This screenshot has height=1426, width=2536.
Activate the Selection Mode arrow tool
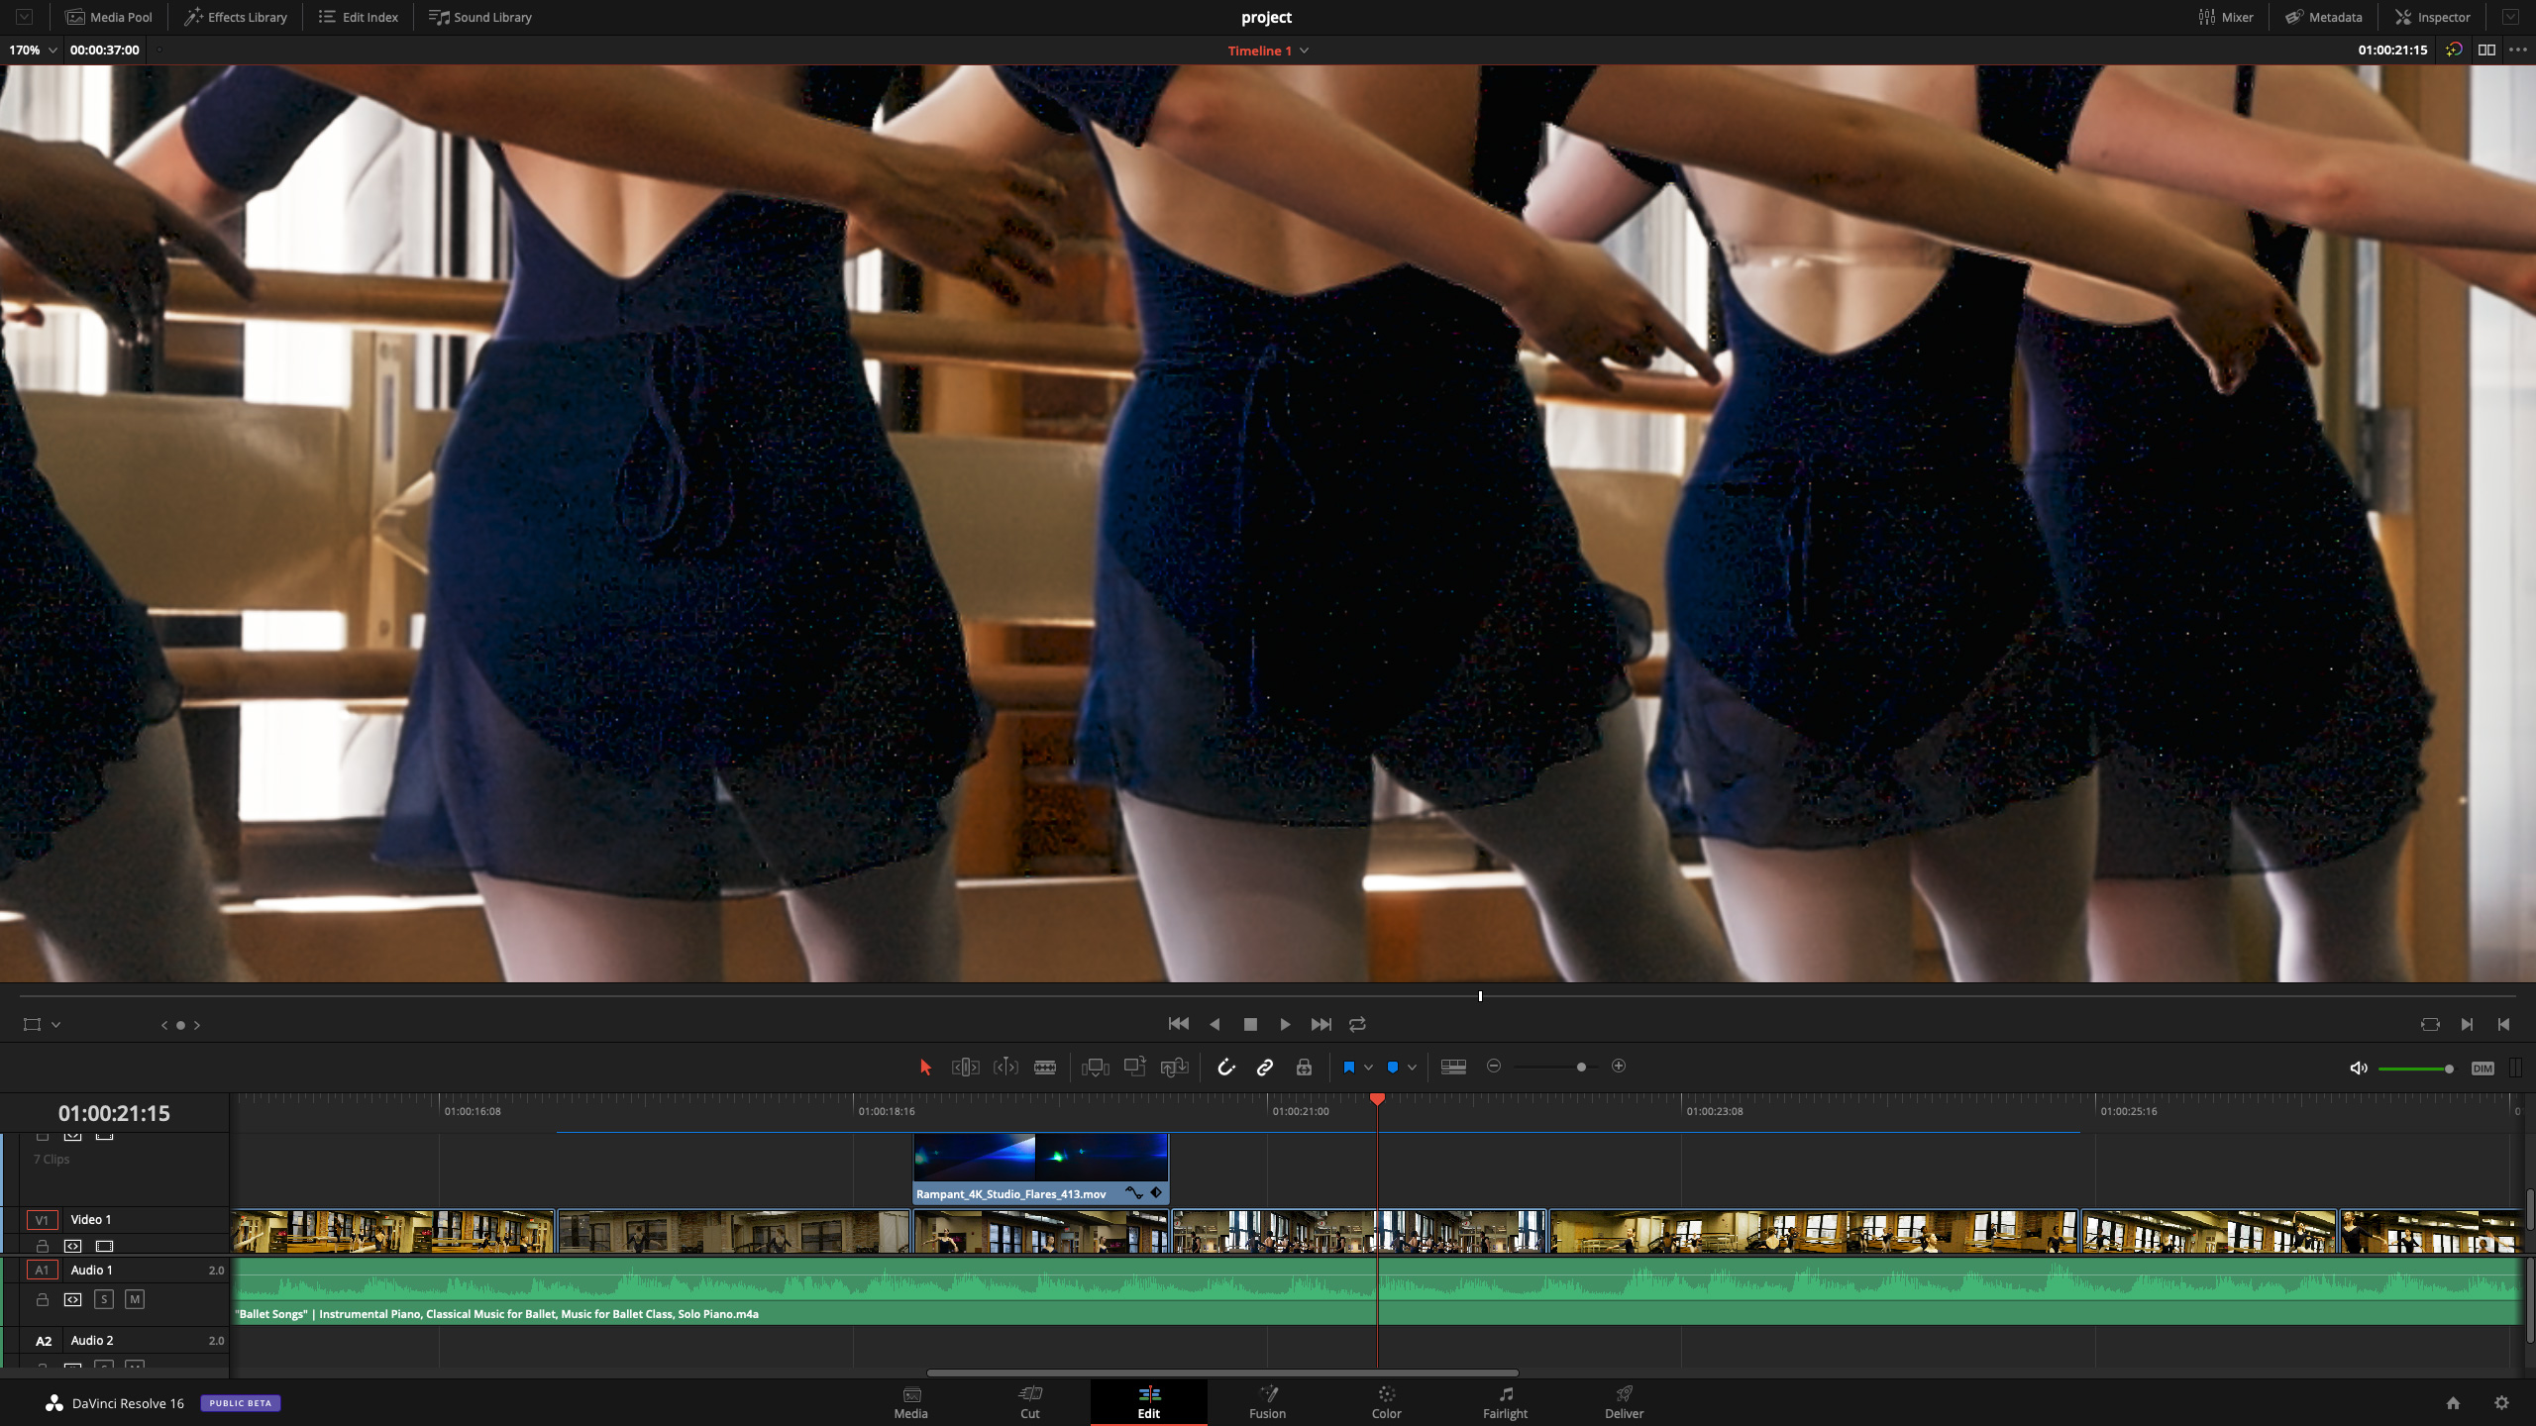tap(925, 1068)
